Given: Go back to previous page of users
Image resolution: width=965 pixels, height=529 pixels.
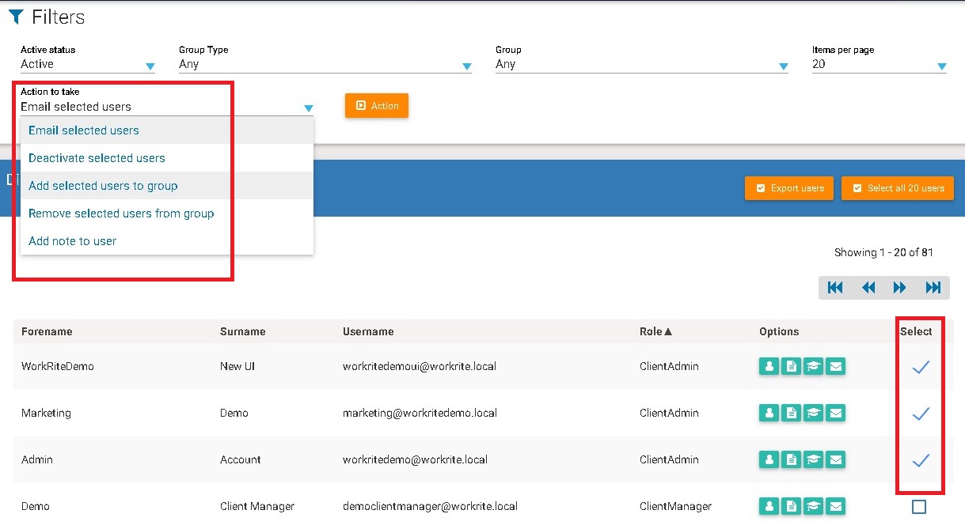Looking at the screenshot, I should click(868, 288).
